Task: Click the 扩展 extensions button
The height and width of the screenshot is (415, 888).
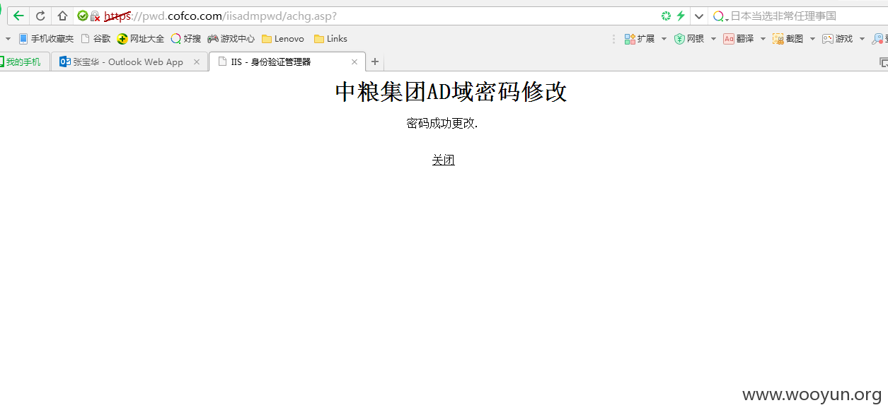Action: [x=640, y=39]
